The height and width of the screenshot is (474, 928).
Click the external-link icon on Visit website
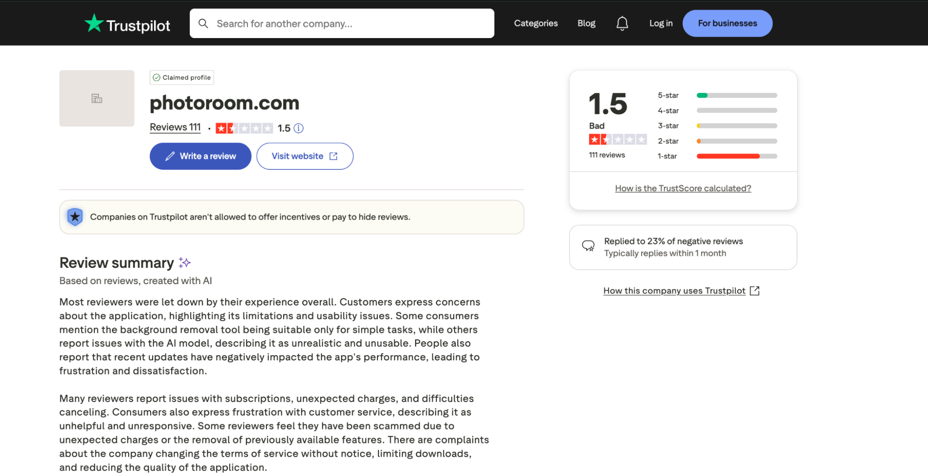pyautogui.click(x=333, y=156)
